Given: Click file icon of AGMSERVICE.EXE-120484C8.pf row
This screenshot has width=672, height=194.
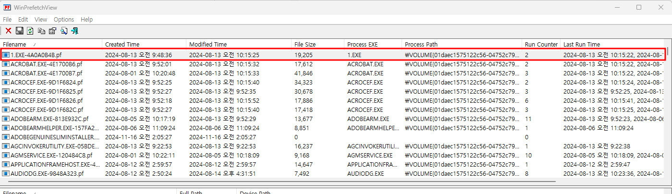Looking at the screenshot, I should (6, 155).
